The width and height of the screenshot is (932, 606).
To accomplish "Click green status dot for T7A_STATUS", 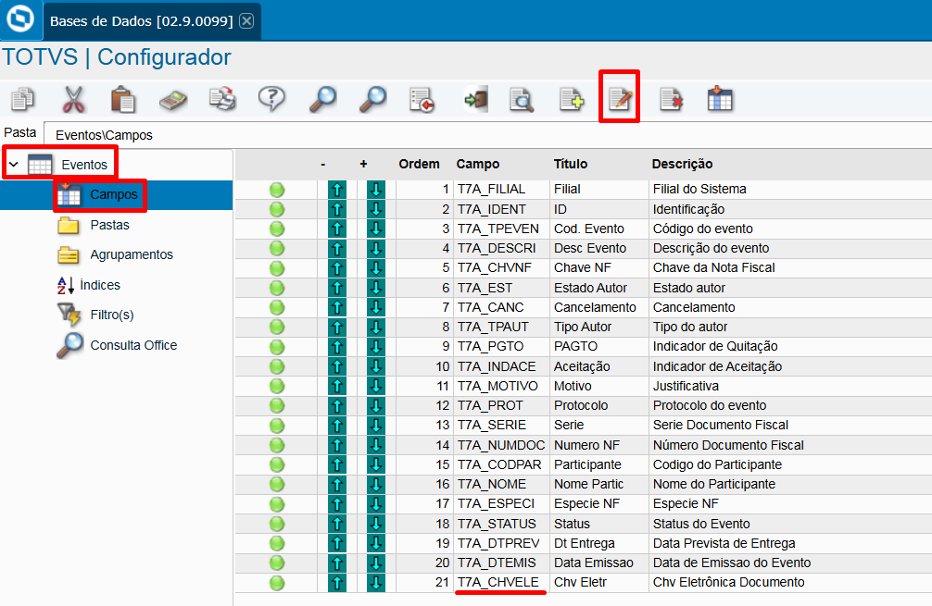I will [x=277, y=524].
